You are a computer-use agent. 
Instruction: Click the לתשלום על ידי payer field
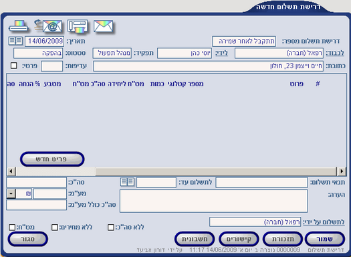[x=255, y=222]
